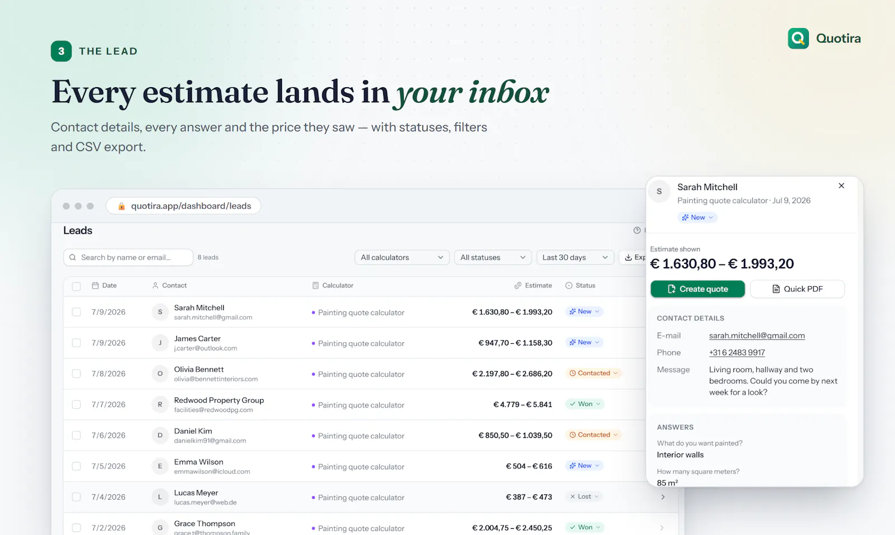Check the Olivia Bennett row checkbox
895x535 pixels.
click(x=76, y=373)
